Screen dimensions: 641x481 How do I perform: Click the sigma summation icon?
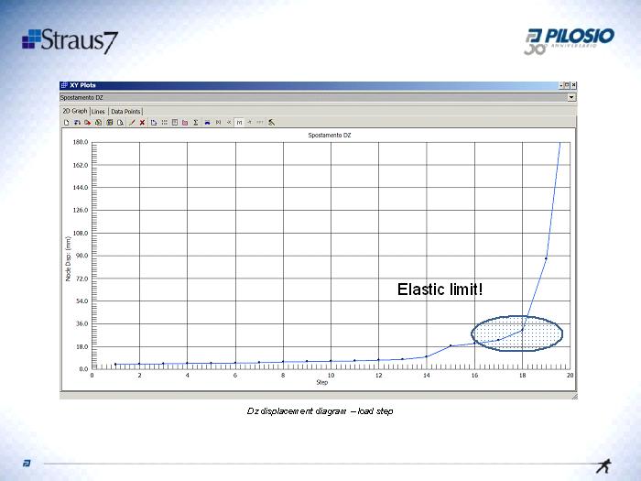tap(196, 122)
